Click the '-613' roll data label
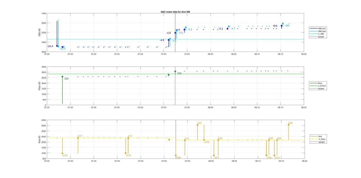 [277, 158]
